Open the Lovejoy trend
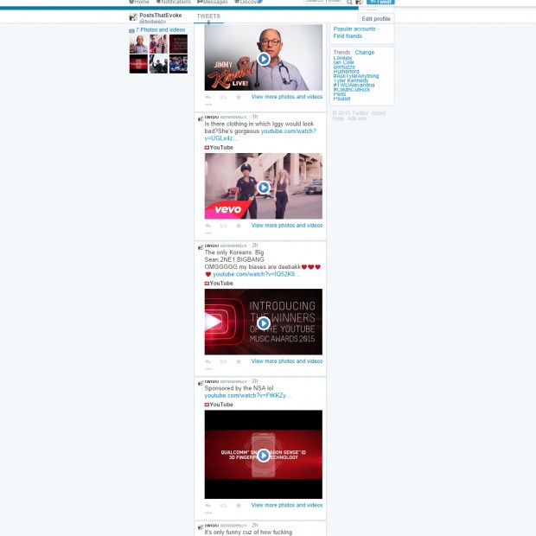This screenshot has width=536, height=536. (342, 58)
